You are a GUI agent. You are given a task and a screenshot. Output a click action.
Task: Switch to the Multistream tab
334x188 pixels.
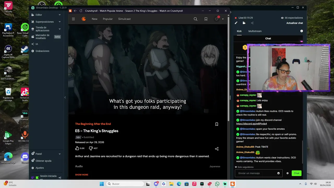tap(255, 31)
